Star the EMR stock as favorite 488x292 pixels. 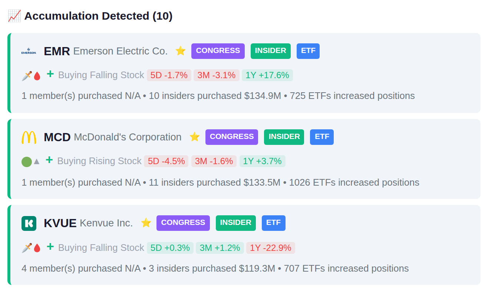point(181,51)
